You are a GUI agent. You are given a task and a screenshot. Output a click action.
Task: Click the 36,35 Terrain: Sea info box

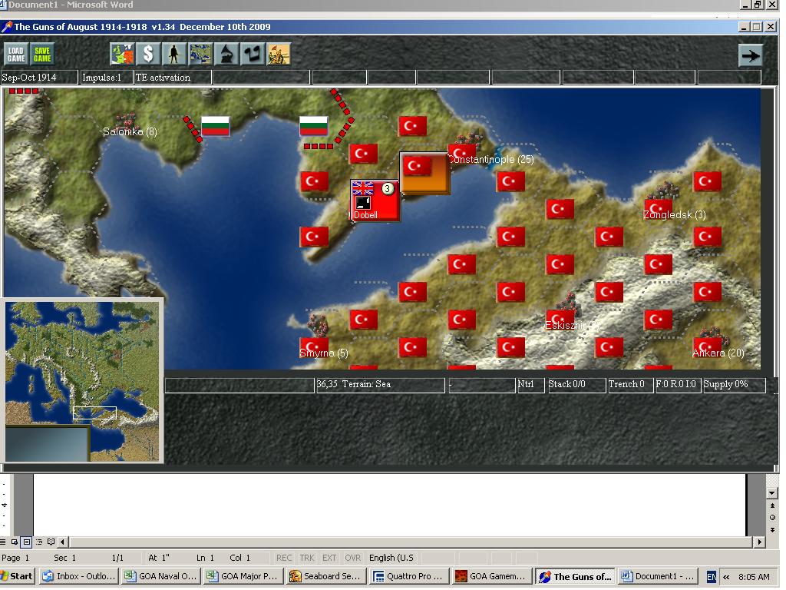coord(380,384)
